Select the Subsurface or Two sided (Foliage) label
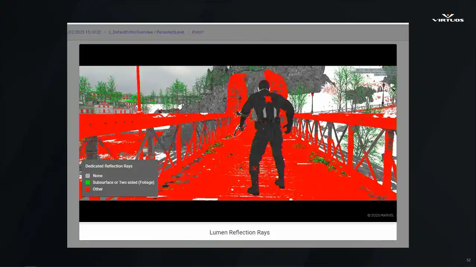The width and height of the screenshot is (476, 267). tap(123, 182)
